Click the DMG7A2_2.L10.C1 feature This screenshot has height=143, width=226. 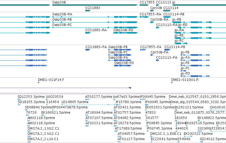click(29, 142)
